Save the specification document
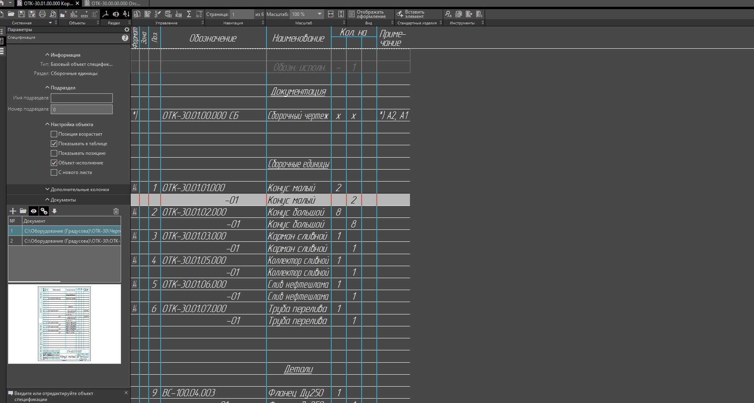The width and height of the screenshot is (754, 403). pyautogui.click(x=22, y=14)
